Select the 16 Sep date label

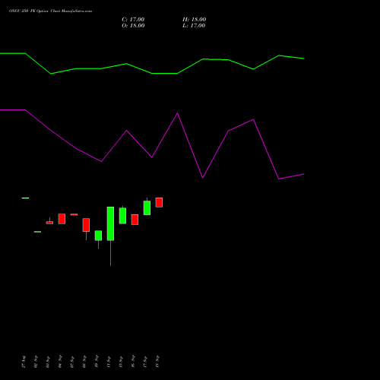133,362
